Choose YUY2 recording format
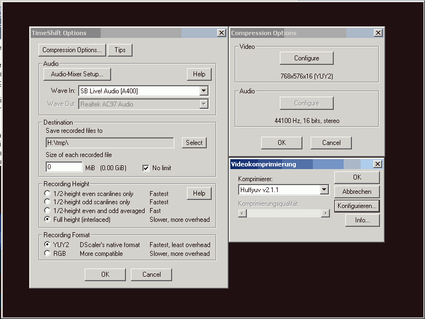This screenshot has width=425, height=319. click(x=48, y=245)
